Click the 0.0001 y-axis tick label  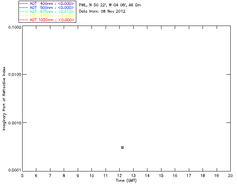tap(14, 170)
